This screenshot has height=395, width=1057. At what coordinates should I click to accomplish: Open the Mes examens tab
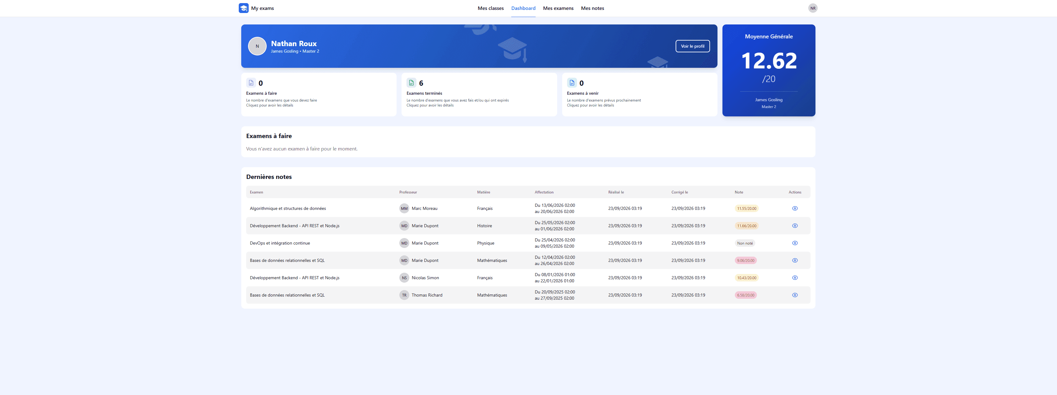[558, 8]
